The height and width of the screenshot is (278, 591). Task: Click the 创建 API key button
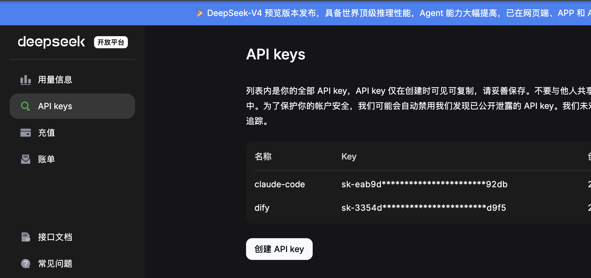pyautogui.click(x=279, y=249)
